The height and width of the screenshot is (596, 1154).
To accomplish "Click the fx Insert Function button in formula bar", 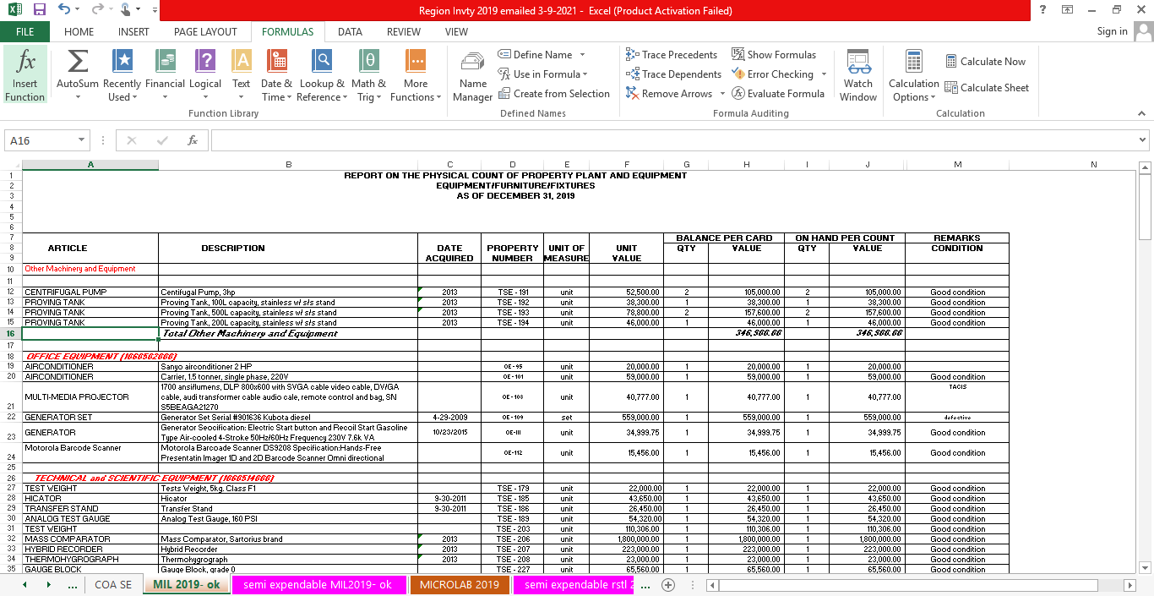I will coord(193,140).
